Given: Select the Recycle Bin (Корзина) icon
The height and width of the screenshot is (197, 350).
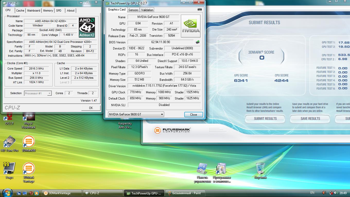Looking at the screenshot, I should pyautogui.click(x=260, y=171).
